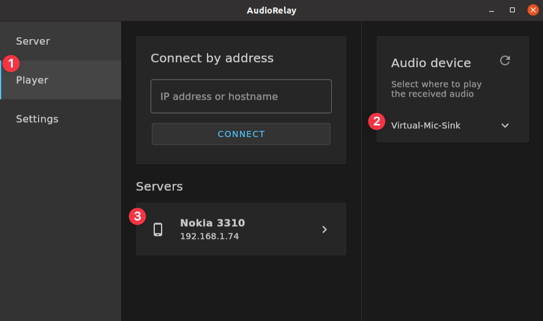
Task: Switch to the Server tab
Action: click(33, 41)
